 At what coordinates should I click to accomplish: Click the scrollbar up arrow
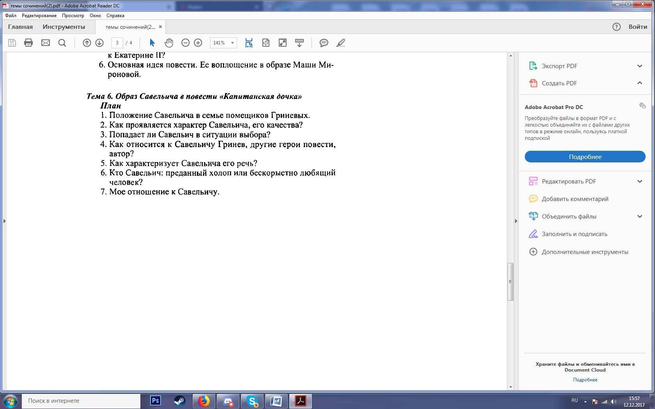[x=510, y=56]
